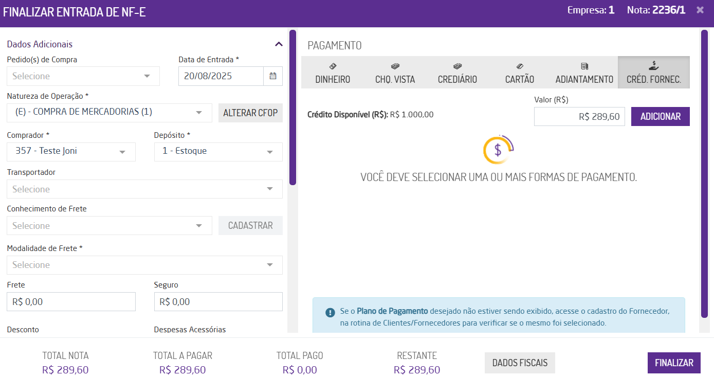
Task: Open the Depósito dropdown
Action: tap(218, 152)
